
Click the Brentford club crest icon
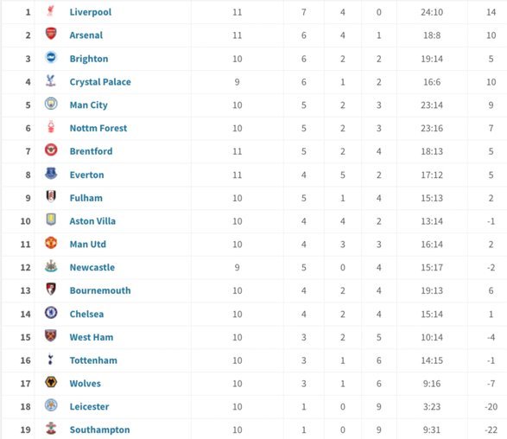[x=51, y=150]
